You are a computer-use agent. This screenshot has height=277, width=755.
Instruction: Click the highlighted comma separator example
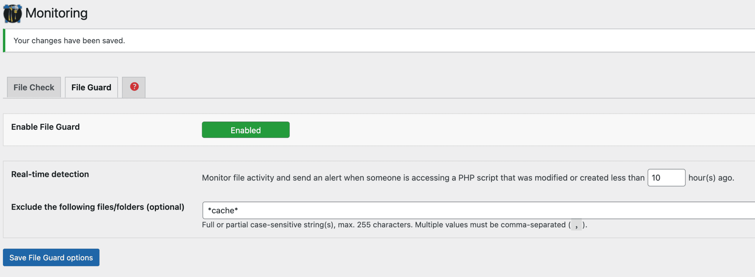pos(576,225)
